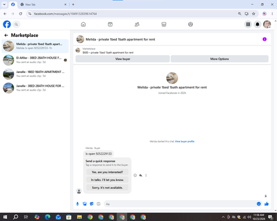This screenshot has width=277, height=221.
Task: Click the address bar URL
Action: point(65,14)
